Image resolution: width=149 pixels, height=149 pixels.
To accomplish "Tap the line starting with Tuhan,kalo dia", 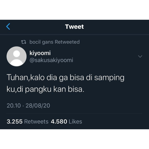I will click(x=65, y=78).
